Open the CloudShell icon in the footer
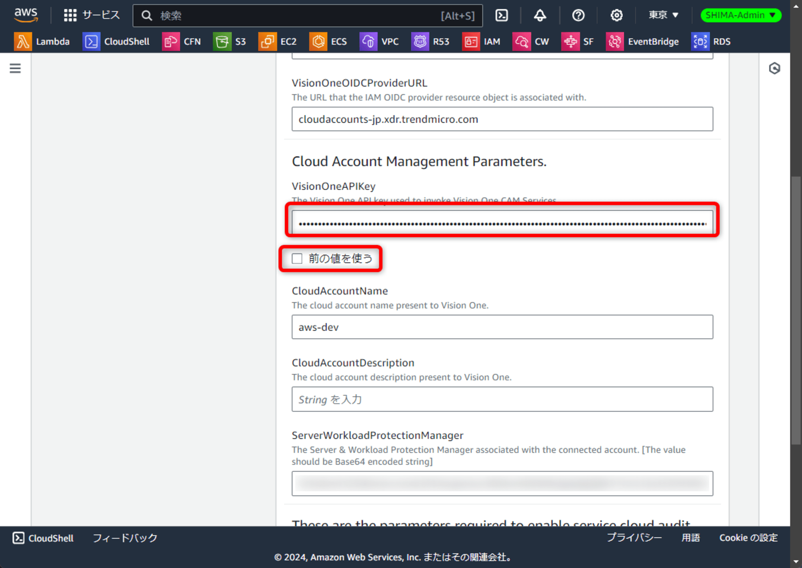This screenshot has height=568, width=802. point(18,538)
